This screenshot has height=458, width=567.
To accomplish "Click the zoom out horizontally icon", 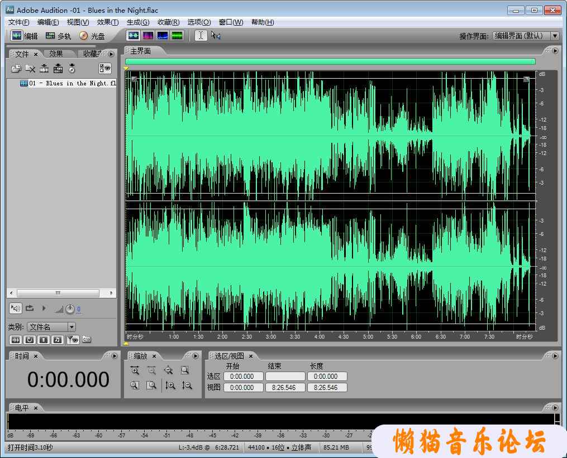I will (x=151, y=370).
